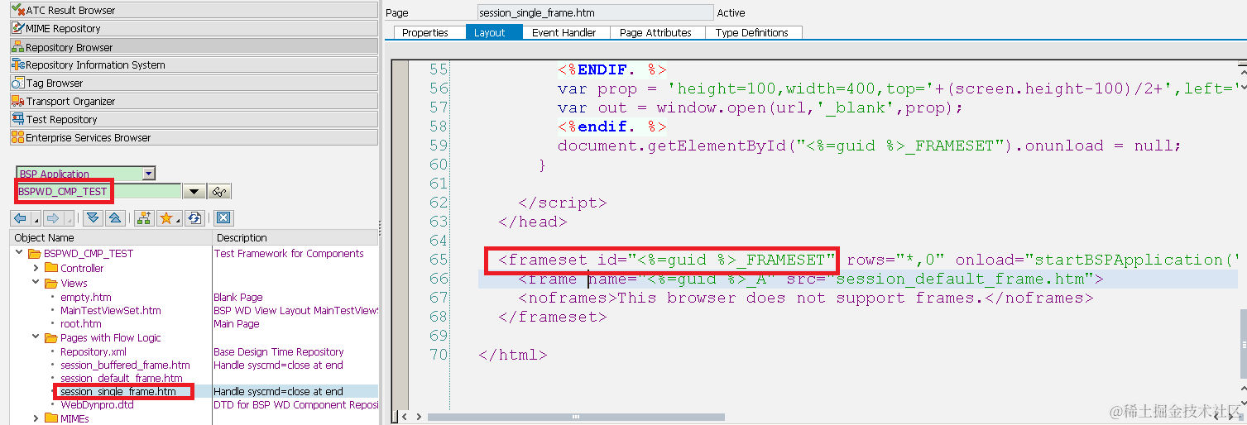Select WebDynpro.dtd in the tree

point(97,404)
